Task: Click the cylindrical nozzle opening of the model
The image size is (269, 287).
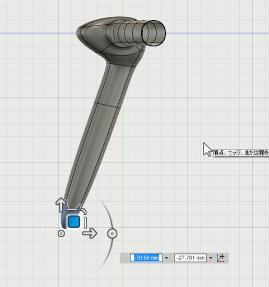Action: (x=154, y=33)
